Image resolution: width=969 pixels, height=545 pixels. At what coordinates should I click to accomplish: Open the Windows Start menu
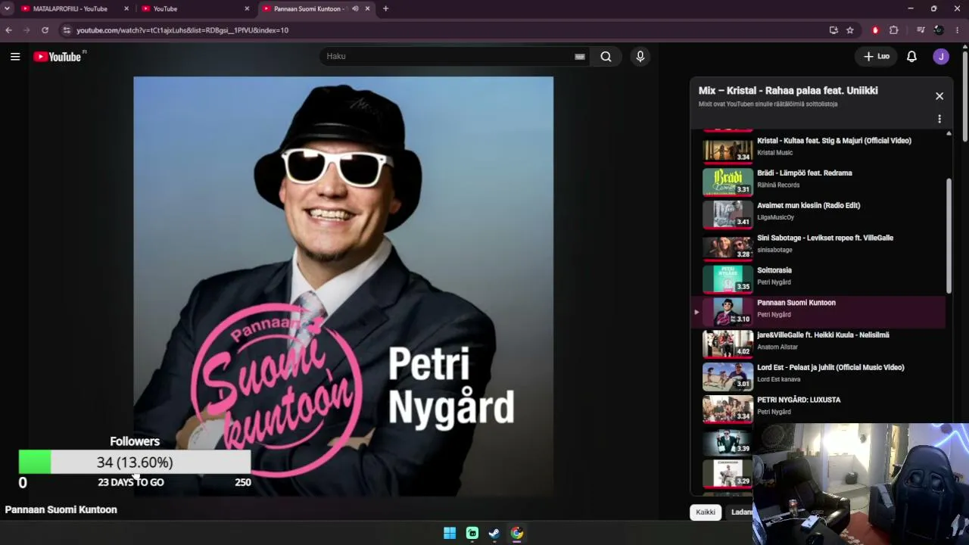pyautogui.click(x=450, y=534)
